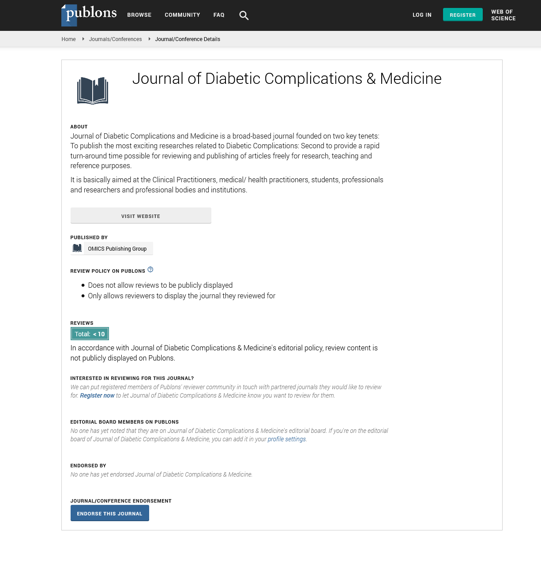This screenshot has width=541, height=575.
Task: Click the OMICS publisher book icon
Action: (77, 248)
